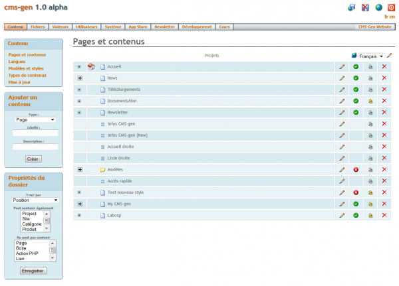This screenshot has width=399, height=286.
Task: Open permissions lock icon for Téléchargements
Action: coord(370,90)
